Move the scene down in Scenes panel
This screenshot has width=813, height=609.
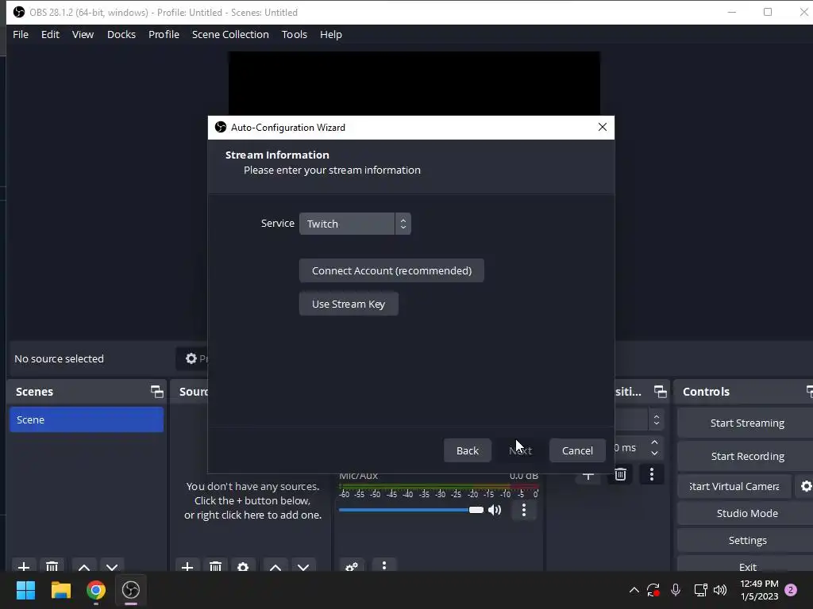coord(112,566)
